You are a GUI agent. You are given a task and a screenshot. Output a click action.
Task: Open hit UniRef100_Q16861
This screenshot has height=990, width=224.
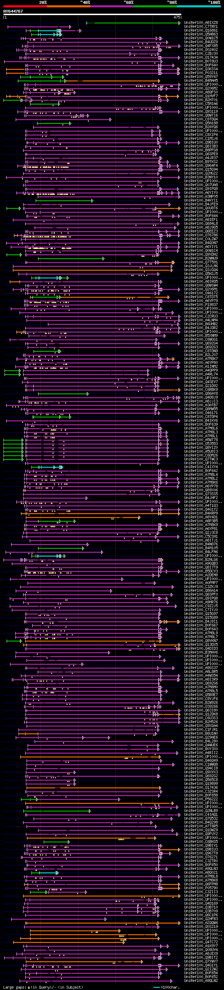tap(201, 30)
